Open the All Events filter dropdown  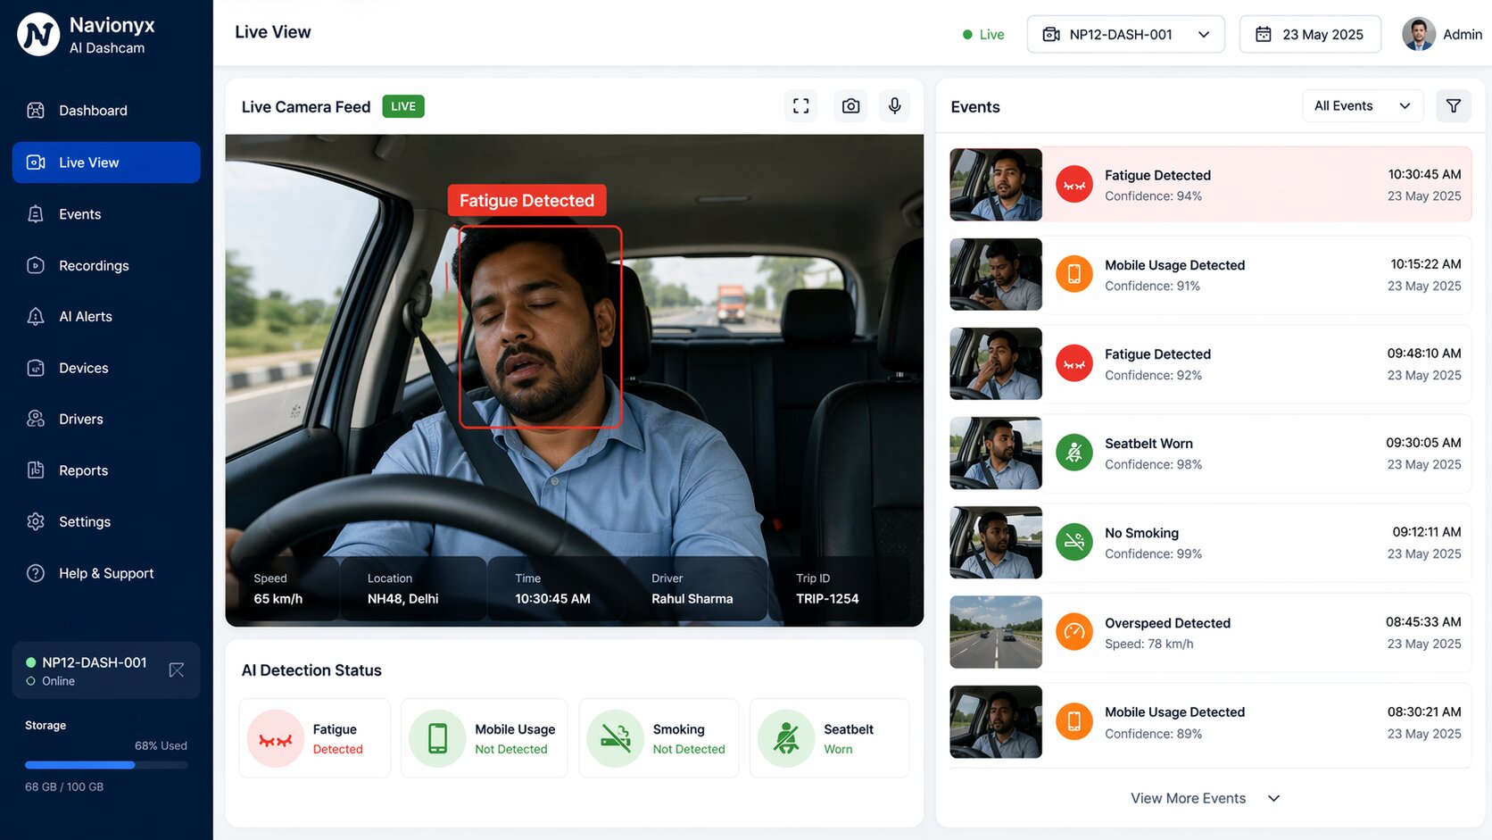1362,105
